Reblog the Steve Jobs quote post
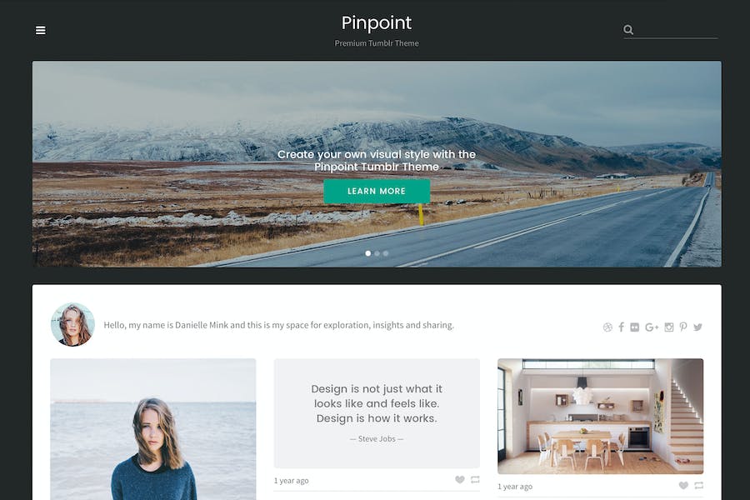 [475, 479]
